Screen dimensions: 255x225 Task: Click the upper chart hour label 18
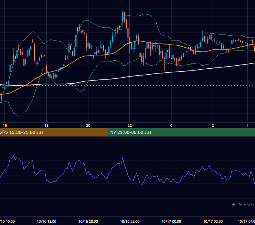46,126
